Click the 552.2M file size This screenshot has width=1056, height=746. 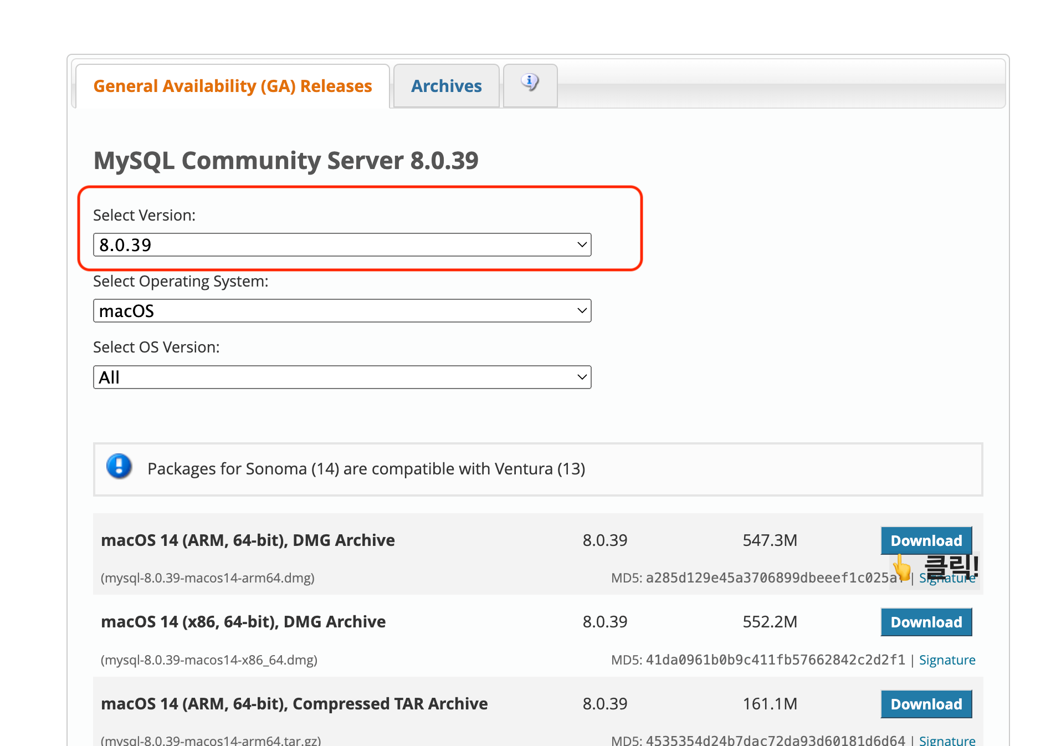pyautogui.click(x=770, y=622)
